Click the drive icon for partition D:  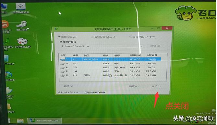(63, 64)
